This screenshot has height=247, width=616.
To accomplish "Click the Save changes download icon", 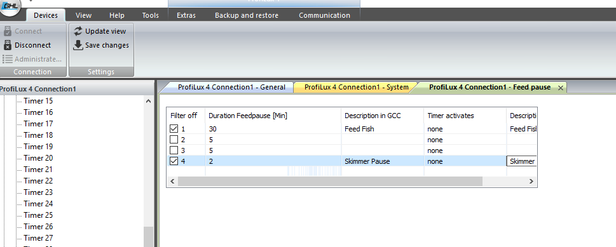I will 78,45.
